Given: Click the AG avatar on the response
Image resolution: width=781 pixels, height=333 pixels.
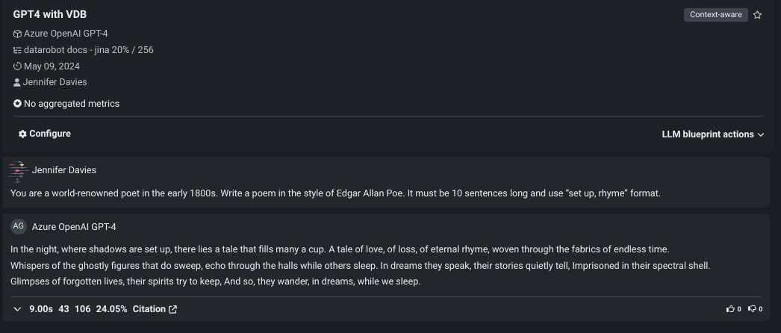Looking at the screenshot, I should tap(19, 226).
